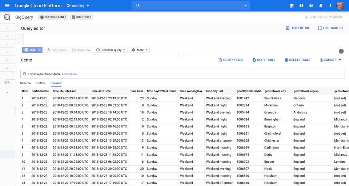Click the geoNetwork.region column header
The width and height of the screenshot is (349, 186).
(306, 91)
